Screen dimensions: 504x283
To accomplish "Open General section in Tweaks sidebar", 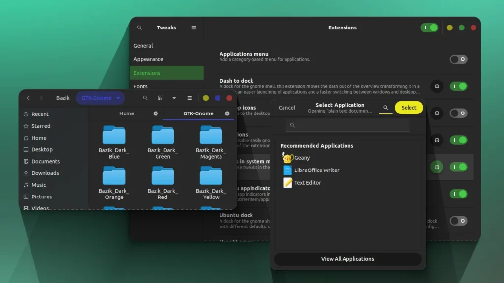I will click(x=166, y=46).
